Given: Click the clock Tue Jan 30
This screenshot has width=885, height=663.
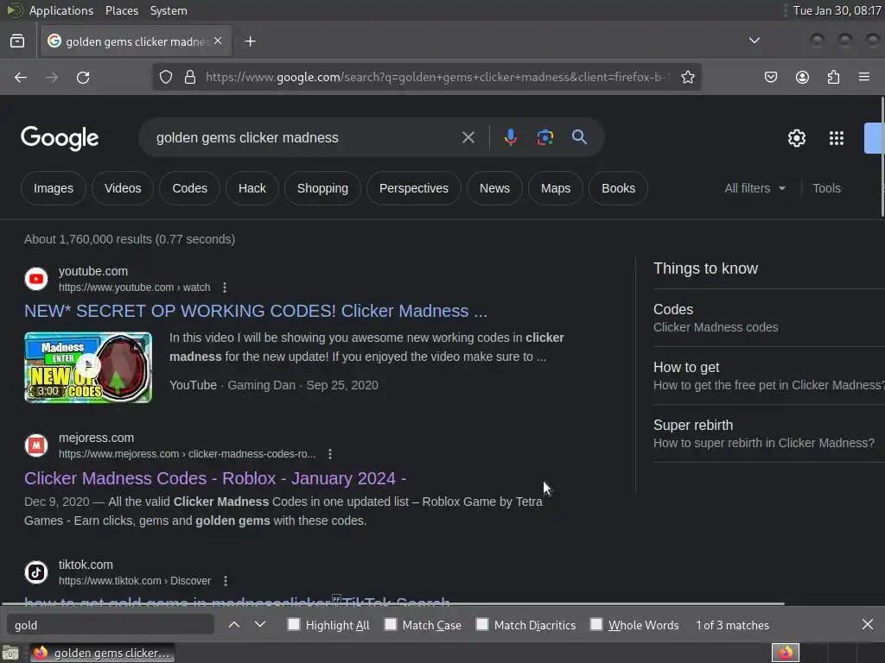Looking at the screenshot, I should coord(837,10).
